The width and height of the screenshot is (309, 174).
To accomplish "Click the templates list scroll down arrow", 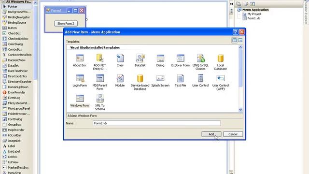I will [240, 110].
